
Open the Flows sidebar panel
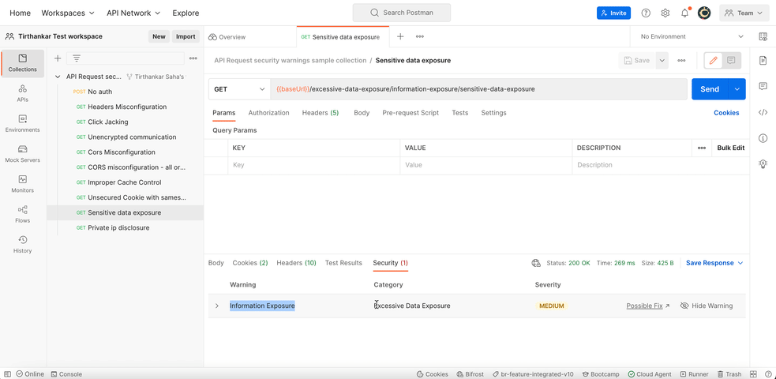coord(22,214)
